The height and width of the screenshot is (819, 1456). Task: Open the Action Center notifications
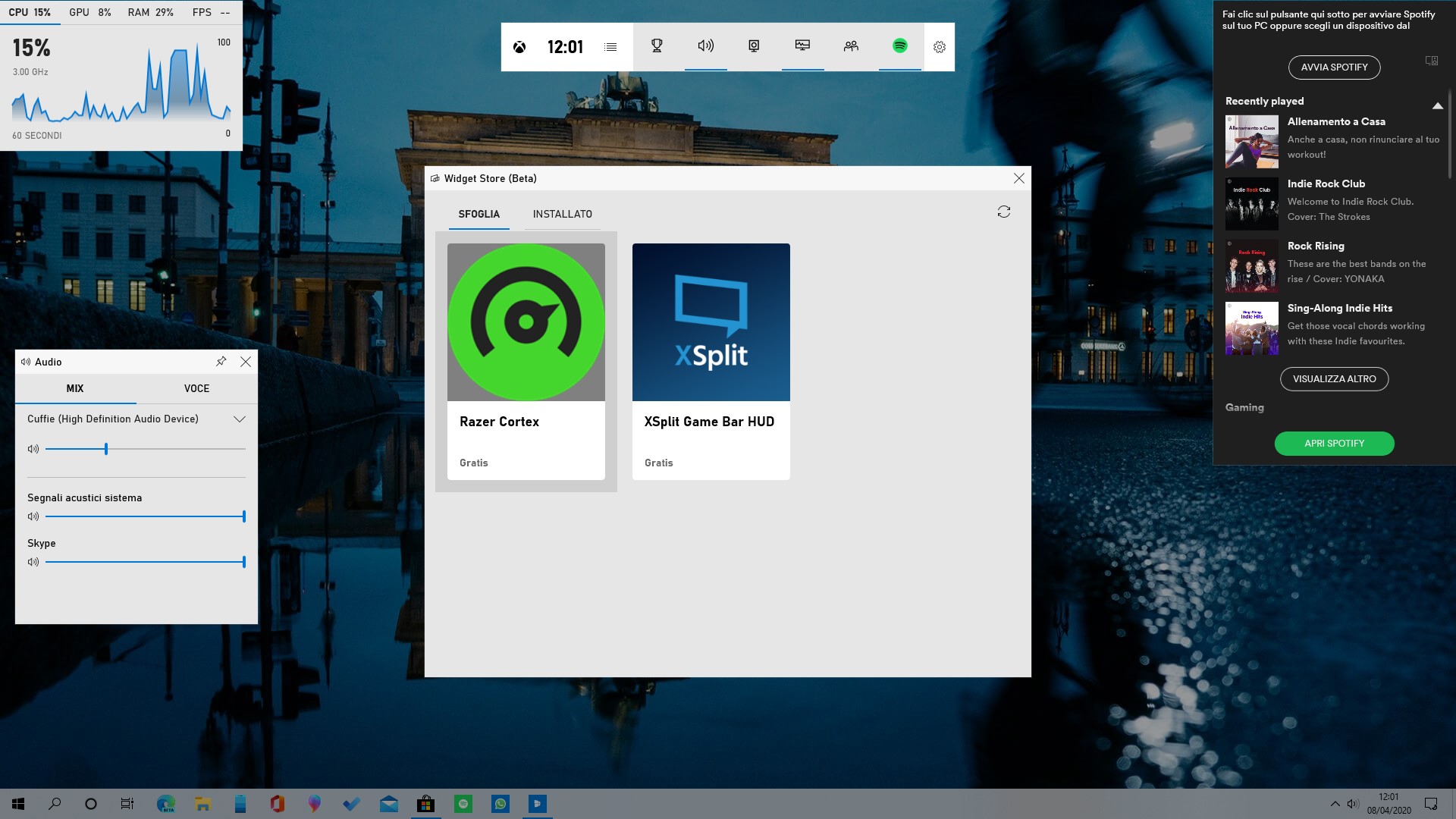1431,804
